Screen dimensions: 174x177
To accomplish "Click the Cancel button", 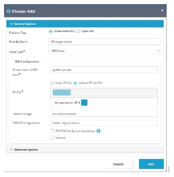I will (118, 164).
